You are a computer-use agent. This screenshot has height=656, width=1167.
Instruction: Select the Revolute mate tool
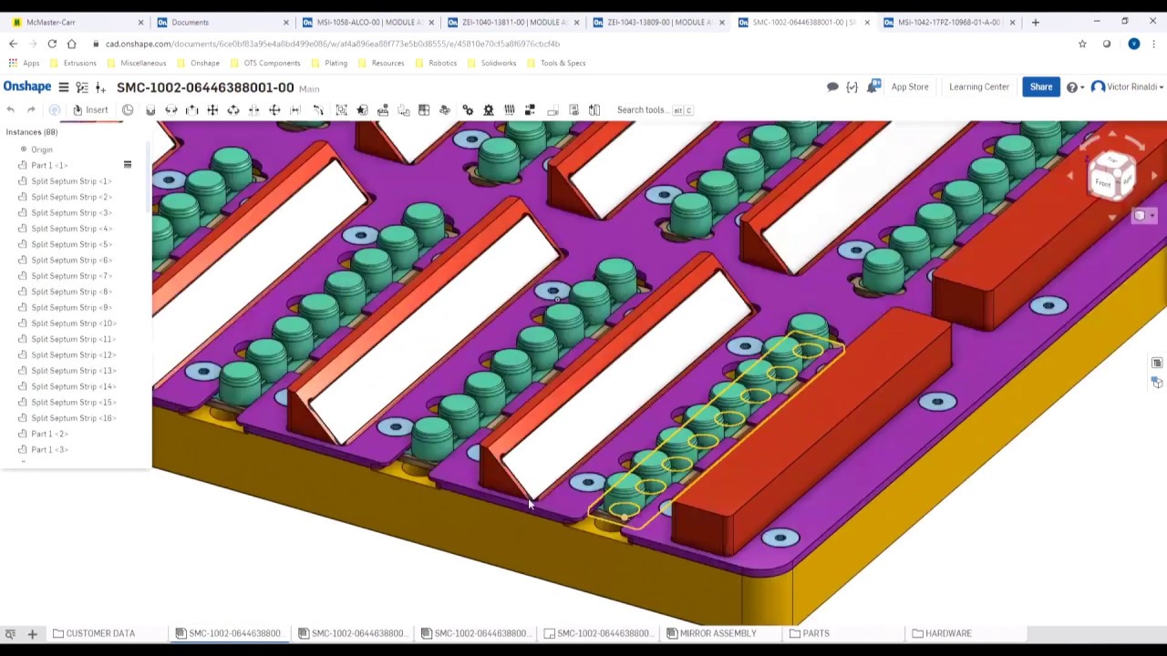[171, 110]
